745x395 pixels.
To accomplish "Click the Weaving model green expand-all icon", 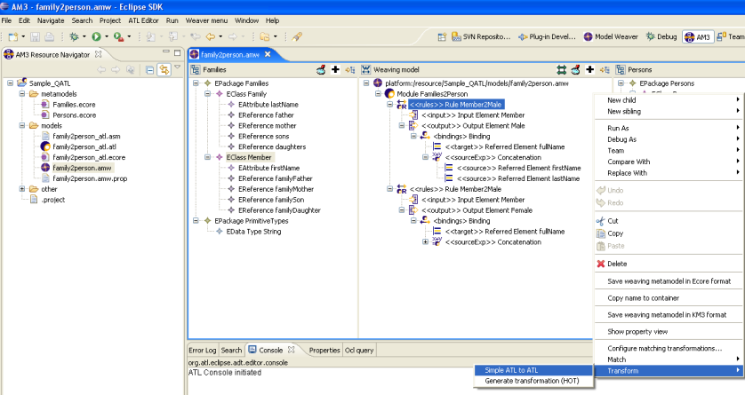I will tap(562, 70).
